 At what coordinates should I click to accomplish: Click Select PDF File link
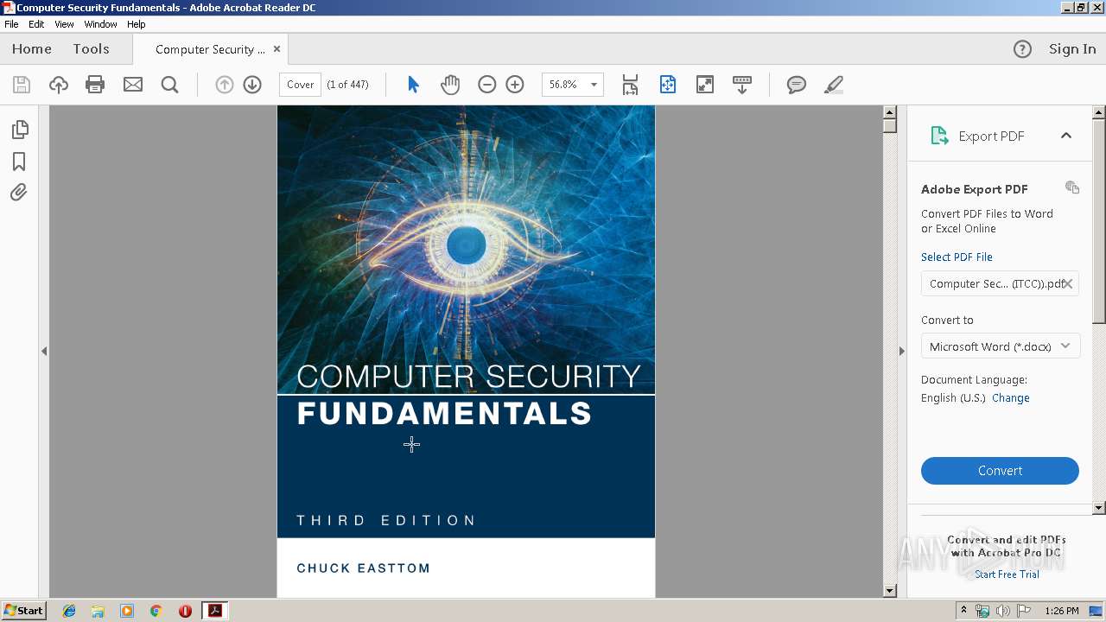pos(957,257)
